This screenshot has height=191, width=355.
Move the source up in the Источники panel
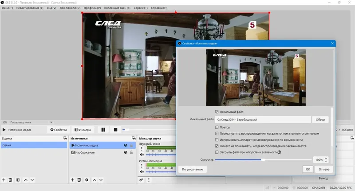[95, 180]
